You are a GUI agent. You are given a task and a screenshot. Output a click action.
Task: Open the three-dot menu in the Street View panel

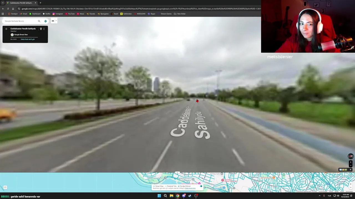pos(44,29)
